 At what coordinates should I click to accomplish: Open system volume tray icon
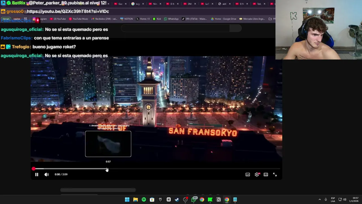(x=344, y=199)
